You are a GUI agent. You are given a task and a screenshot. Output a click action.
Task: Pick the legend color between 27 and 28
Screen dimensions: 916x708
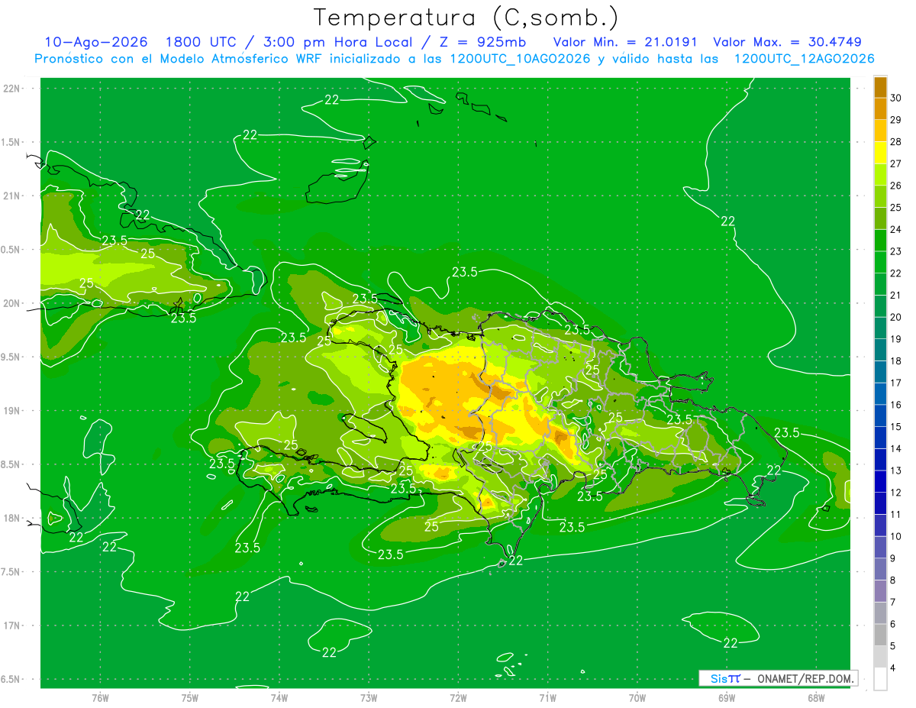point(880,153)
